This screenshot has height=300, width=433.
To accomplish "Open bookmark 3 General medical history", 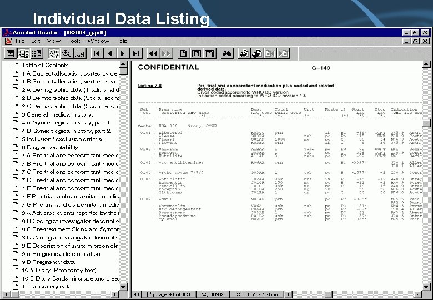I will tap(57, 114).
